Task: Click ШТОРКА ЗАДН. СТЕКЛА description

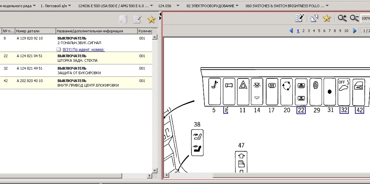Action: [77, 60]
